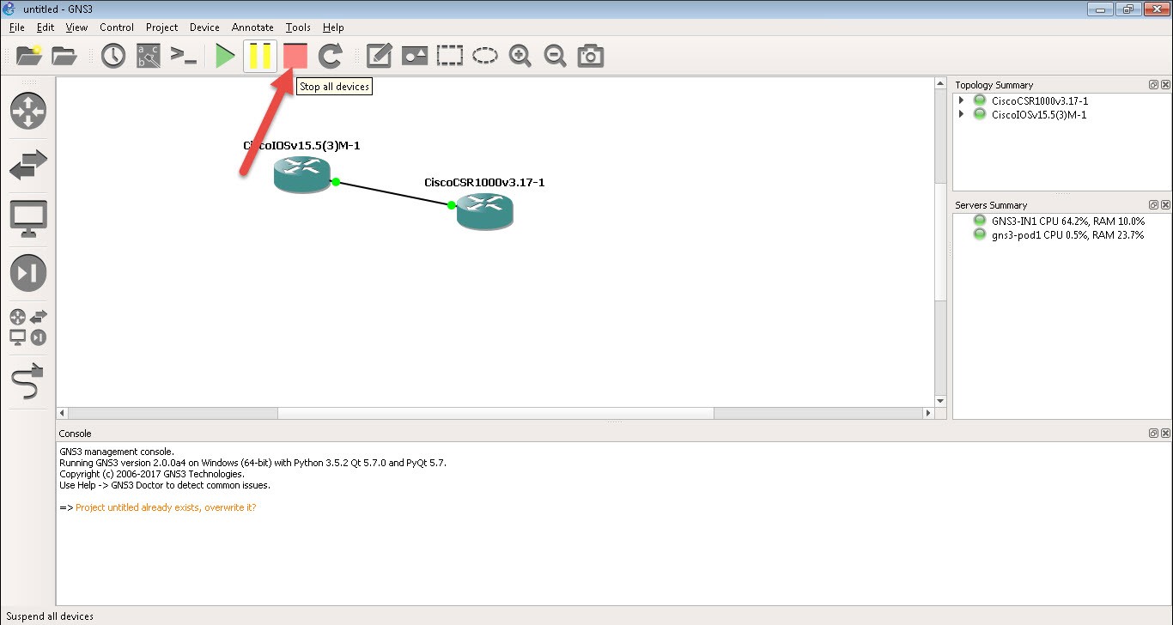Click the Zoom in magnifier icon
1173x625 pixels.
pyautogui.click(x=520, y=57)
